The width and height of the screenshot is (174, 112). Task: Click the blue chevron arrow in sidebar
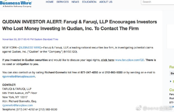point(170,81)
